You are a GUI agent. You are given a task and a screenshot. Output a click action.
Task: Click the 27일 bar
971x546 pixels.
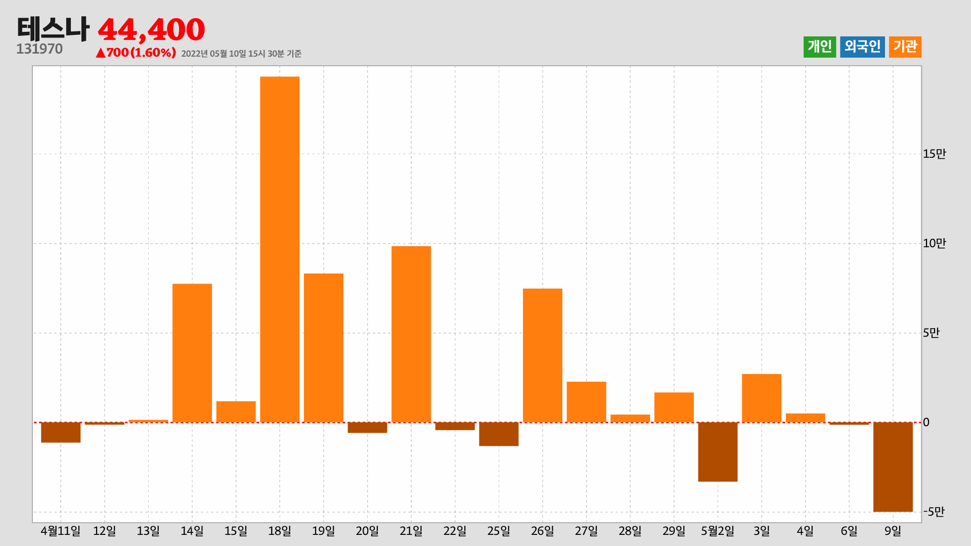587,402
